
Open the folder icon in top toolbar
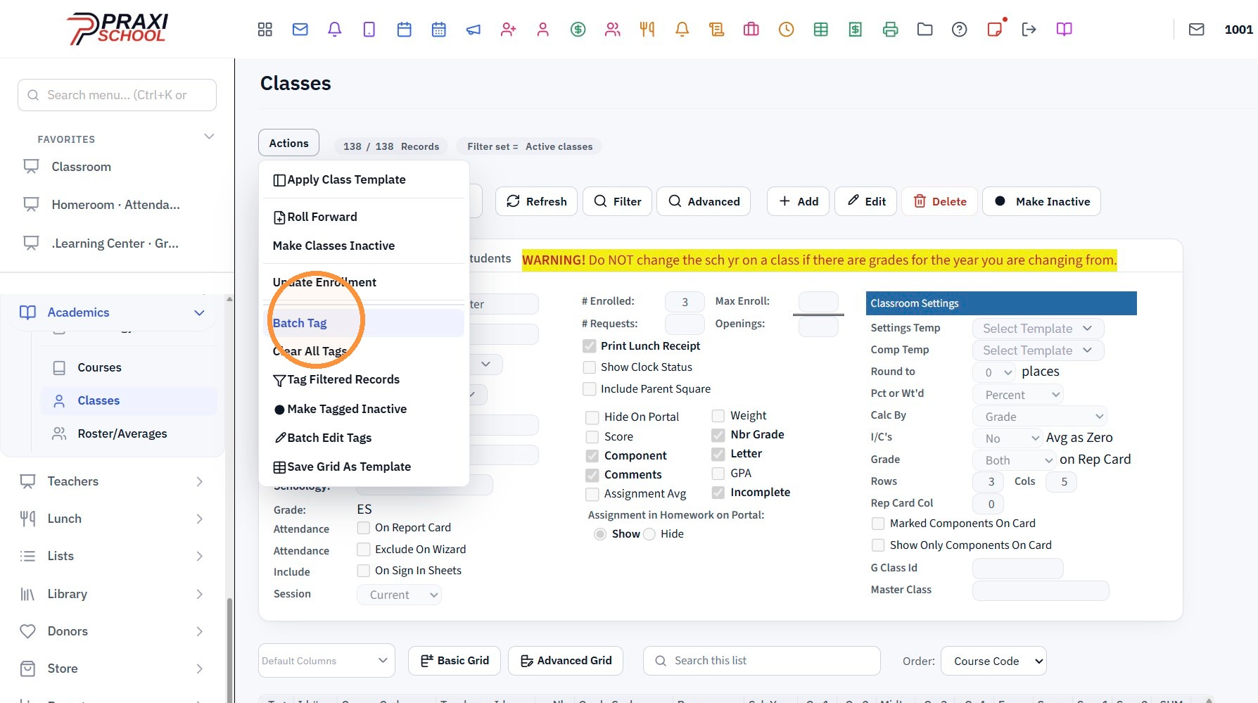[x=925, y=30]
